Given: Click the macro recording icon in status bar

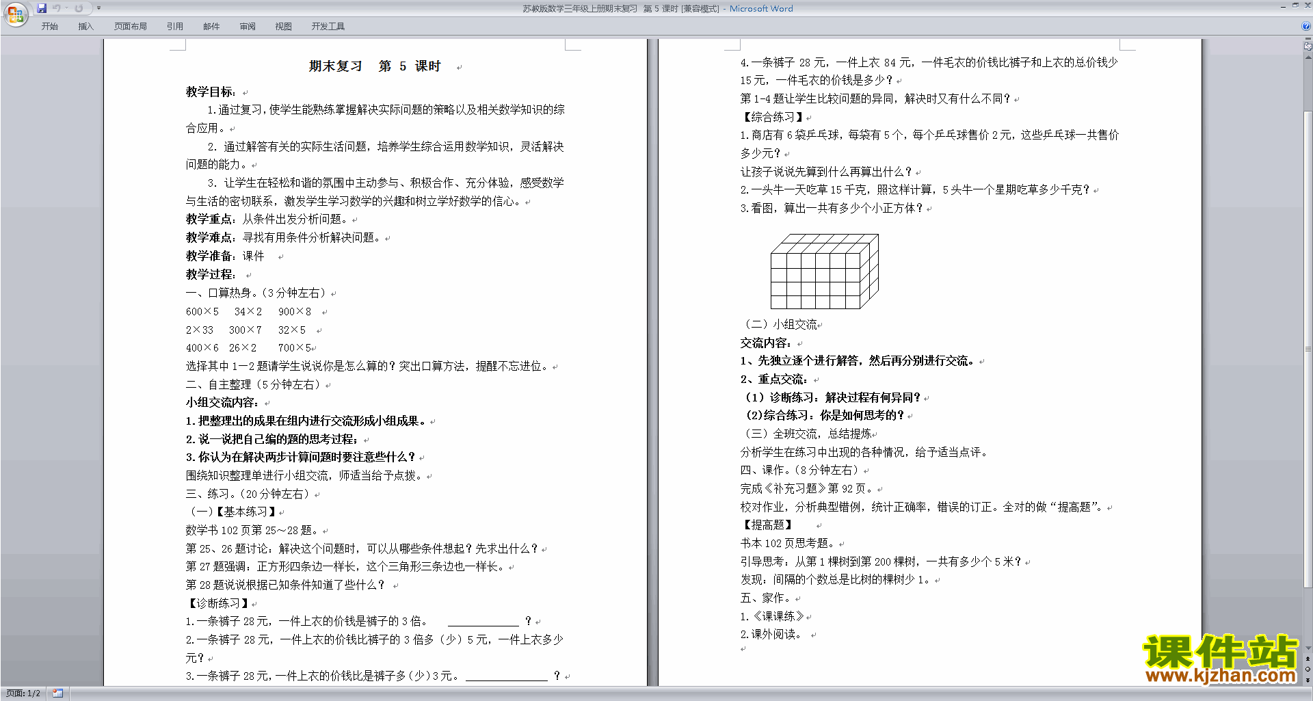Looking at the screenshot, I should click(x=58, y=693).
